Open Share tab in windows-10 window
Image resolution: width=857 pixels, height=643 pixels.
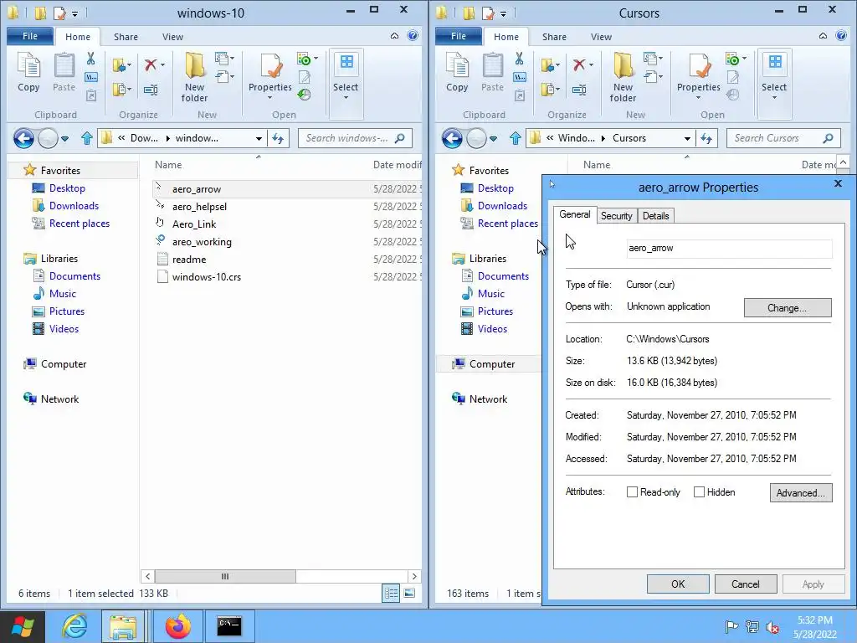[126, 37]
